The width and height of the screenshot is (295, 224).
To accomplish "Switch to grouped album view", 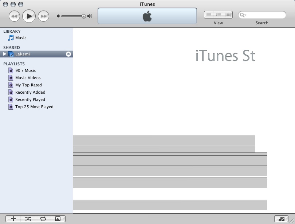I will pyautogui.click(x=218, y=15).
